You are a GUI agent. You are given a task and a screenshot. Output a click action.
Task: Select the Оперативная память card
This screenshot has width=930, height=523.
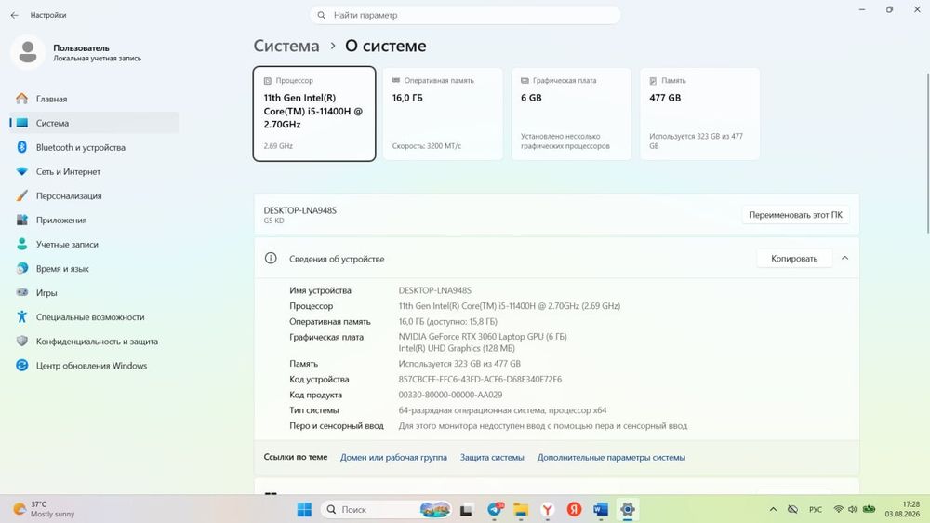(443, 114)
